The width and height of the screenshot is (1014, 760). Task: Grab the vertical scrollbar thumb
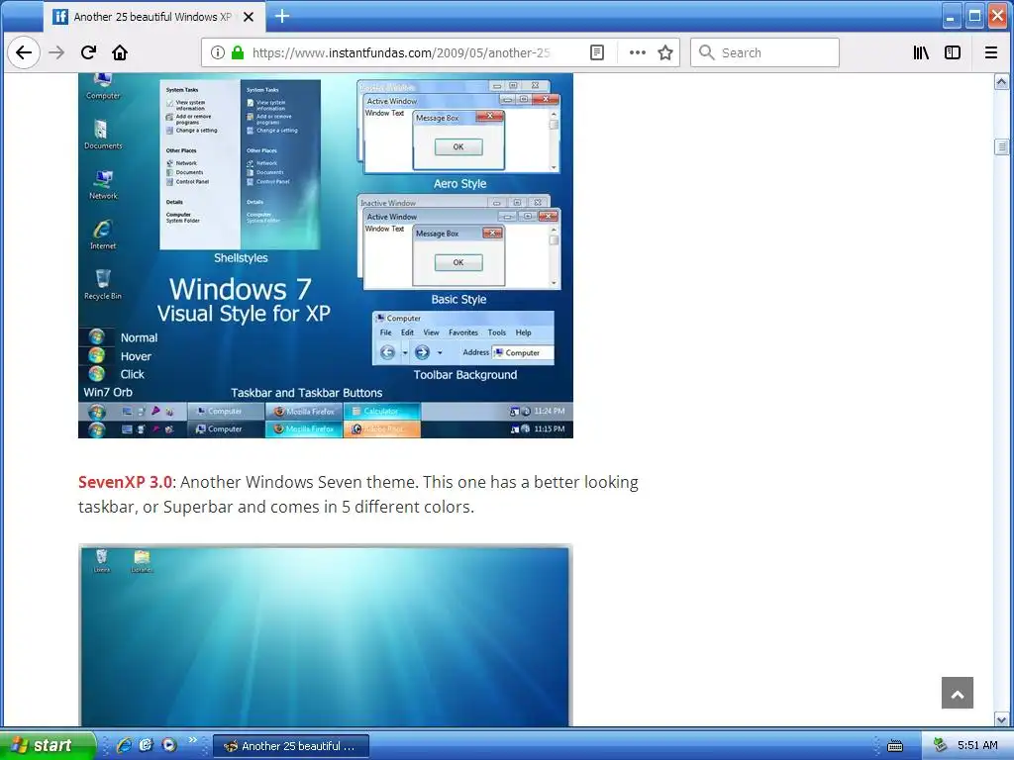[x=1001, y=146]
